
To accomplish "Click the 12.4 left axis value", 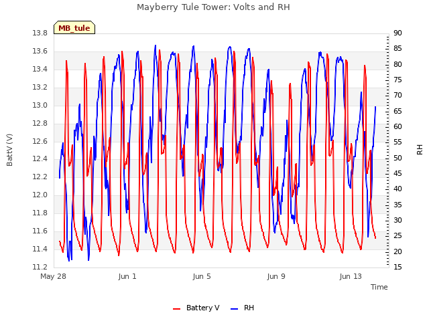I will [40, 158].
